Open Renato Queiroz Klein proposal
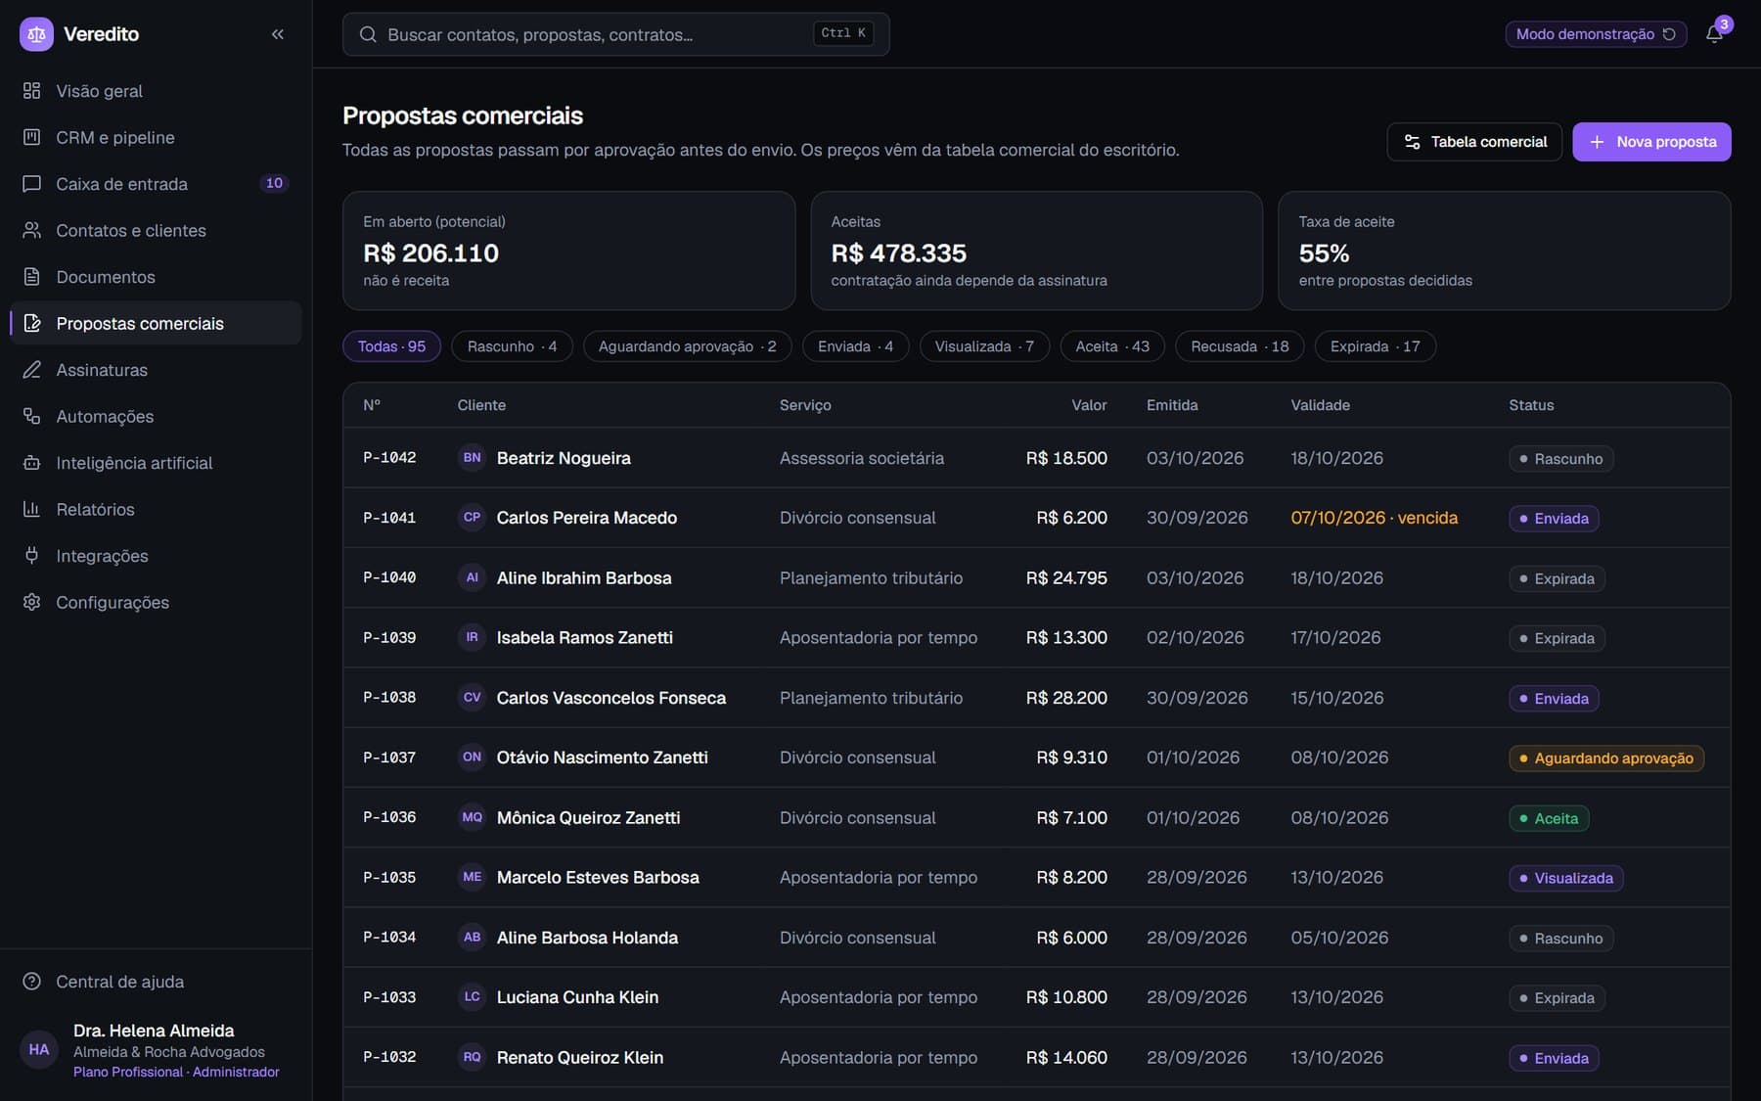The image size is (1761, 1101). [1036, 1058]
